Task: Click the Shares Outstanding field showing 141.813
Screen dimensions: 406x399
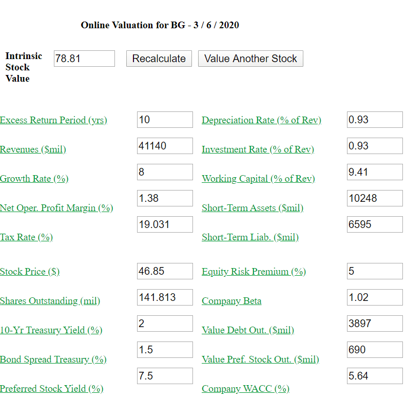Action: click(165, 297)
